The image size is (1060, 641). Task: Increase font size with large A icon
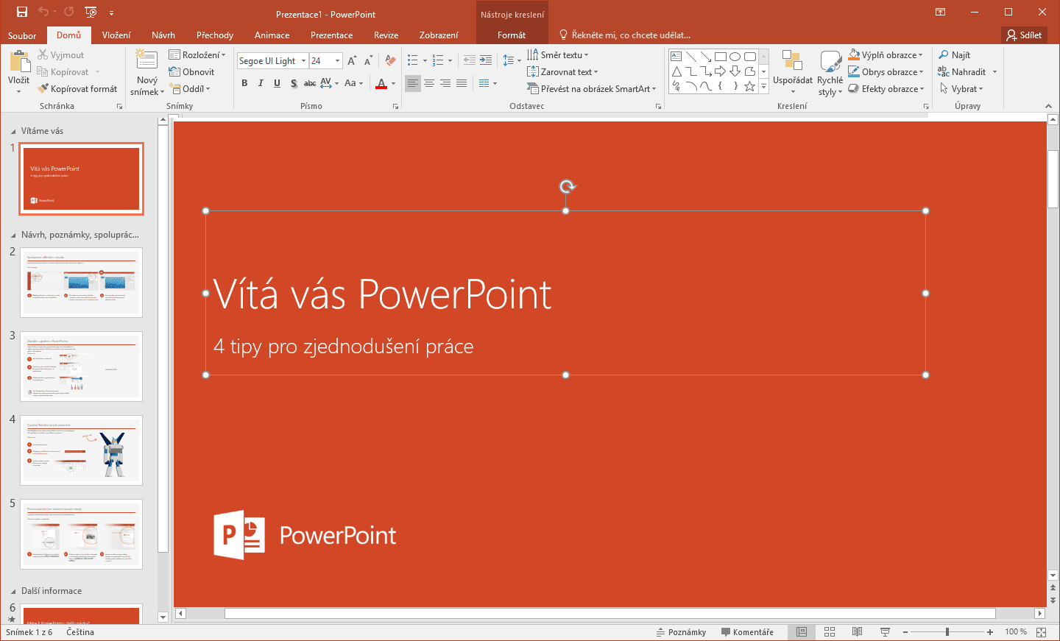coord(352,60)
